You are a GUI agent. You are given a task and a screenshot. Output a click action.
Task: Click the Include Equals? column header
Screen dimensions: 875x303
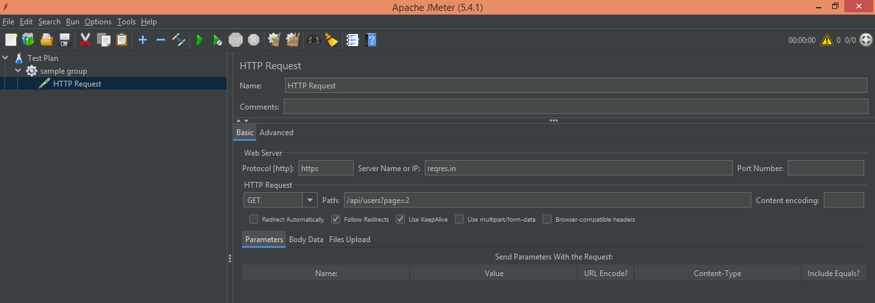[x=833, y=273]
